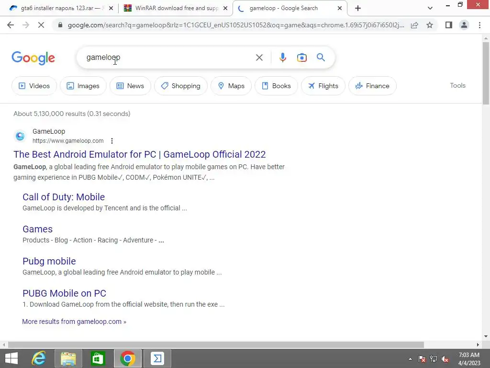The image size is (490, 368).
Task: Search by image with camera icon
Action: [301, 57]
